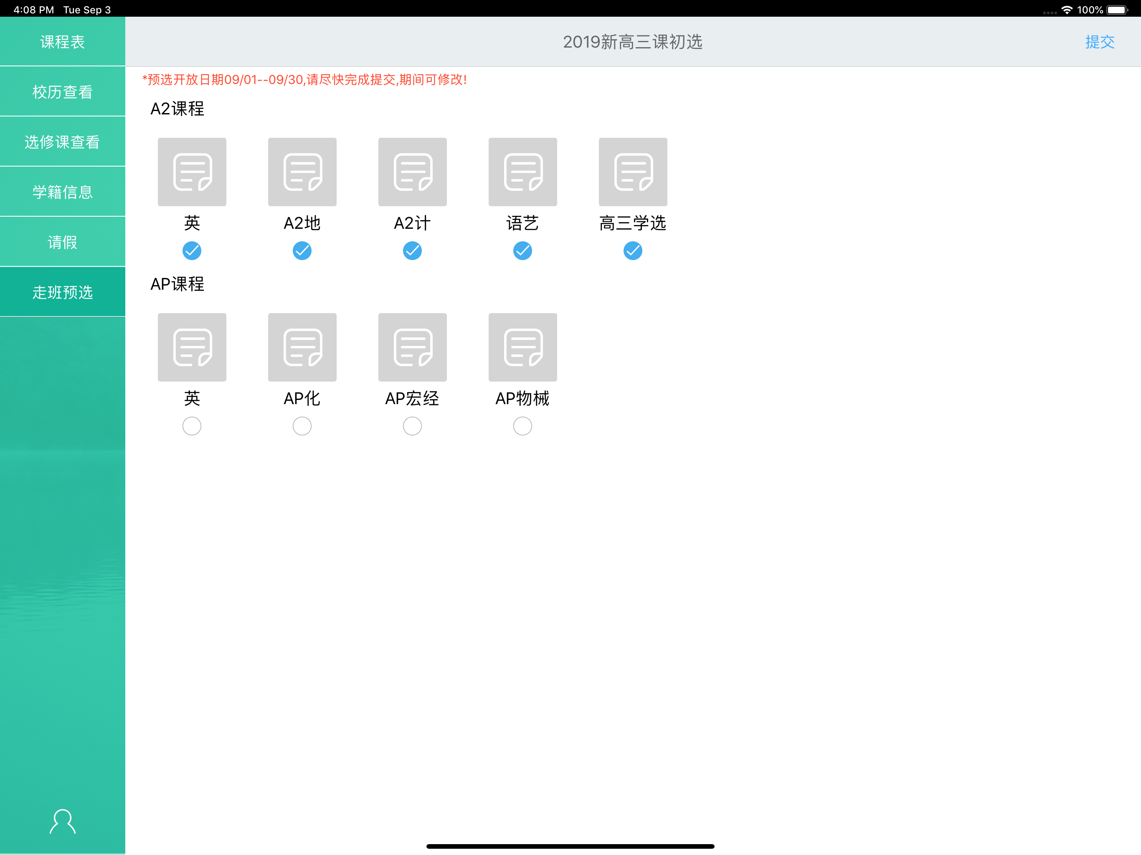Tap the AP课程 英 course icon
Screen dimensions: 1141x855
coord(192,347)
